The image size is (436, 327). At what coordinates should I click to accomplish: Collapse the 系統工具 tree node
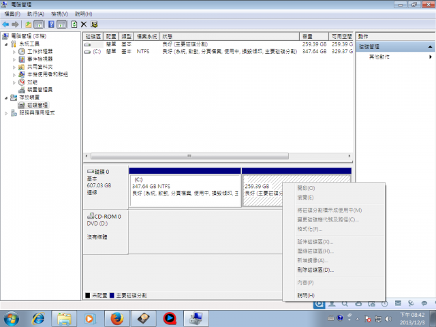point(6,44)
